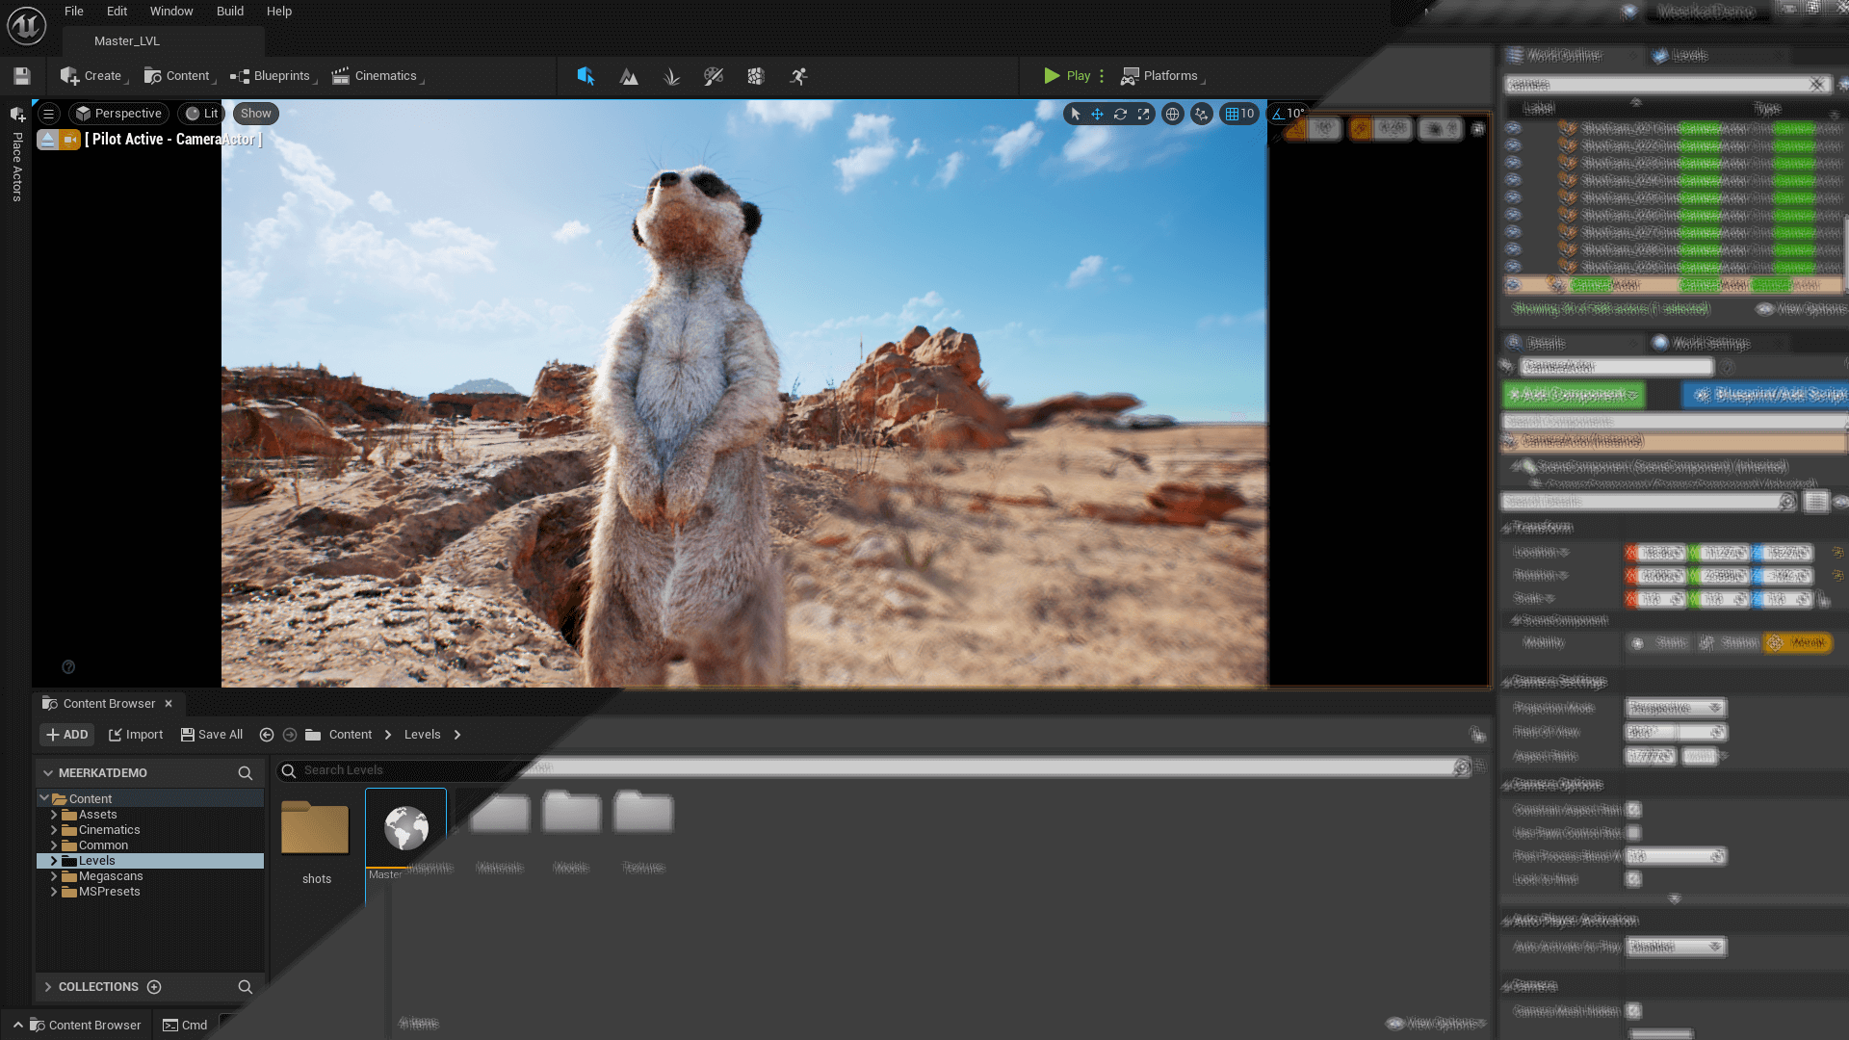Screen dimensions: 1849x1040
Task: Open Mesh Paint mode
Action: tap(714, 76)
